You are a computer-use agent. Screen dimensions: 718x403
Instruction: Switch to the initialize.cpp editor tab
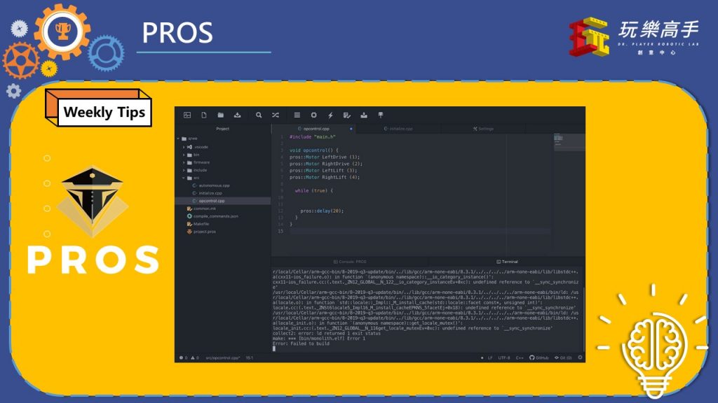(x=398, y=129)
